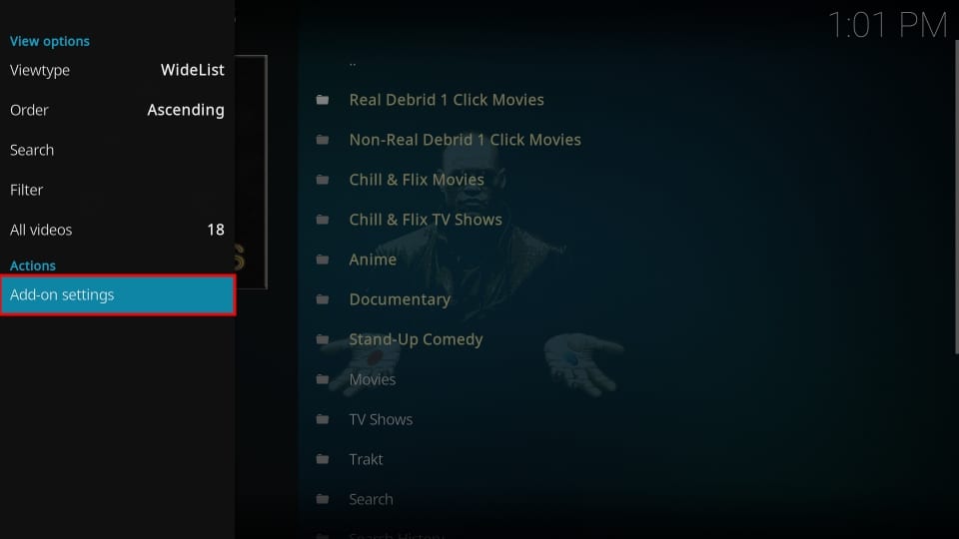Image resolution: width=959 pixels, height=539 pixels.
Task: Open the Filter option
Action: point(118,190)
